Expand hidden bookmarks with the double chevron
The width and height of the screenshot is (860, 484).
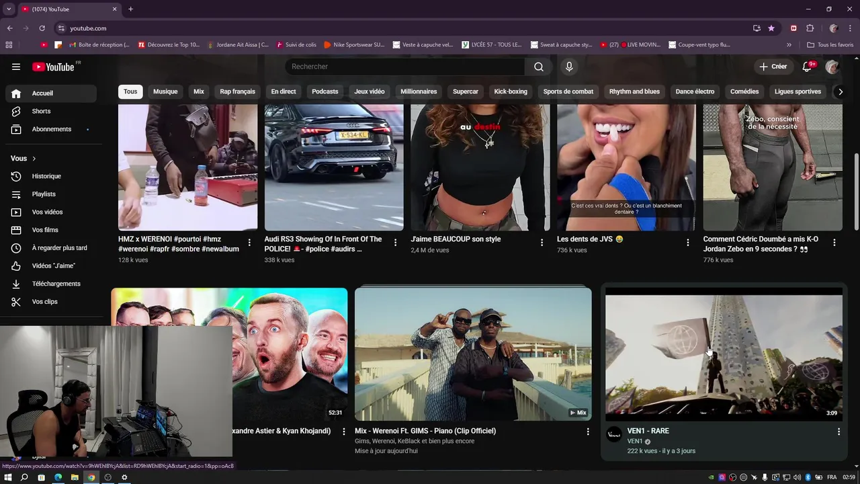coord(789,45)
